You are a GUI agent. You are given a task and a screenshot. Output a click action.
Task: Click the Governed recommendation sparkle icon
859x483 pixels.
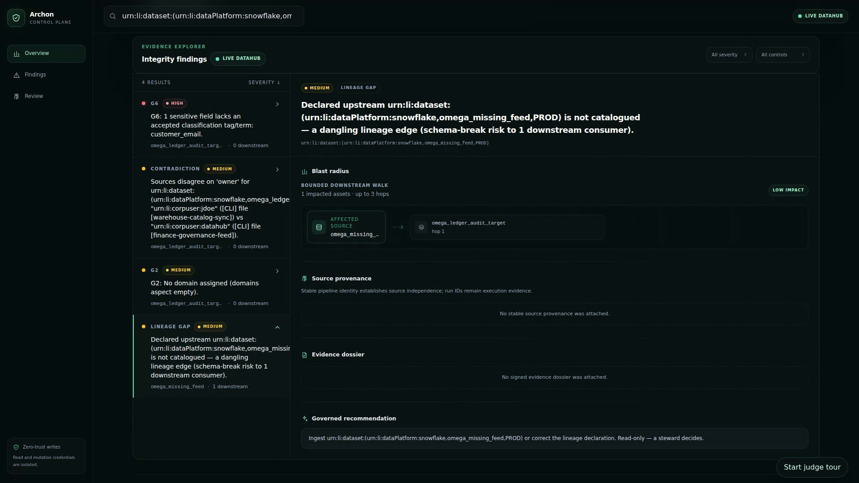click(305, 419)
